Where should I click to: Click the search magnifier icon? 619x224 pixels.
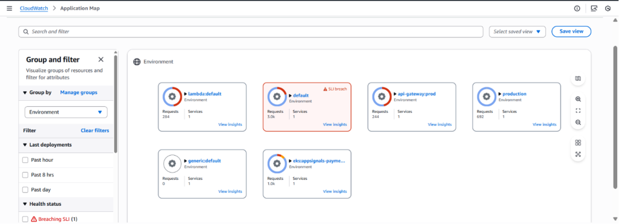click(x=26, y=31)
